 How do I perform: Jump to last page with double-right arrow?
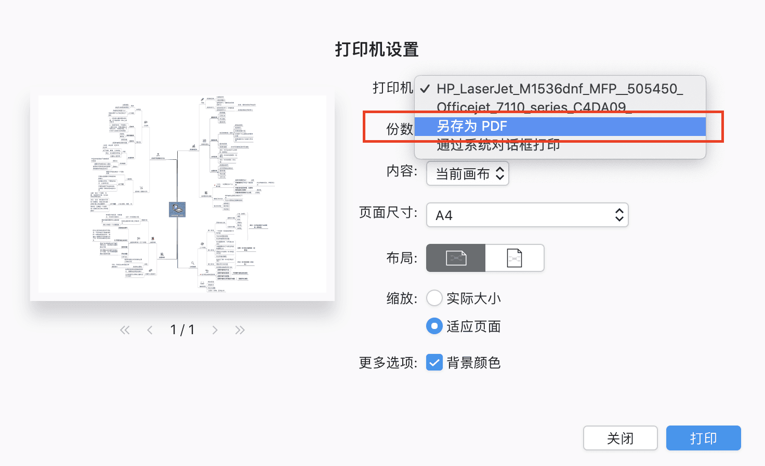pyautogui.click(x=240, y=329)
